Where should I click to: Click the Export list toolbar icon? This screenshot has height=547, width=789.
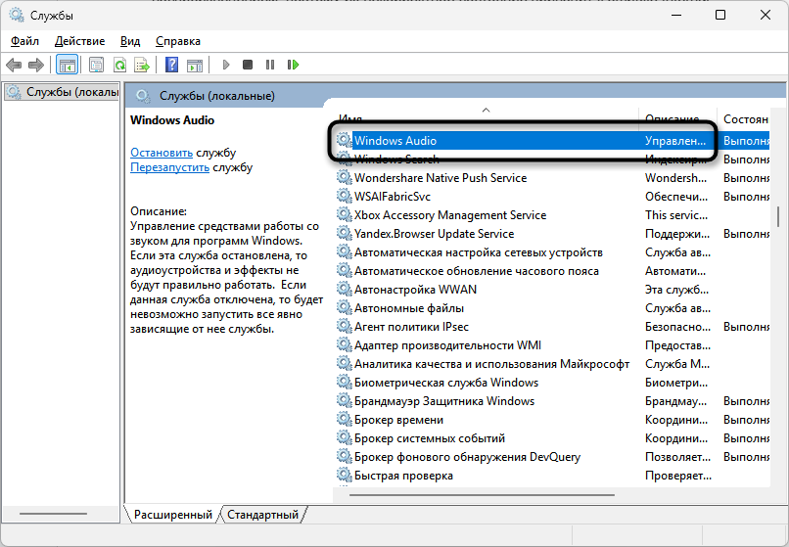coord(142,65)
